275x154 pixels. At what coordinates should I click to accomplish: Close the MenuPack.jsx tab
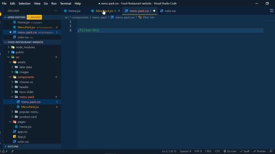click(x=119, y=11)
